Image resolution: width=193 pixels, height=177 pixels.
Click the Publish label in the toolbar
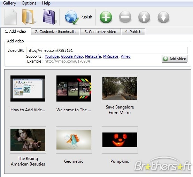click(86, 17)
